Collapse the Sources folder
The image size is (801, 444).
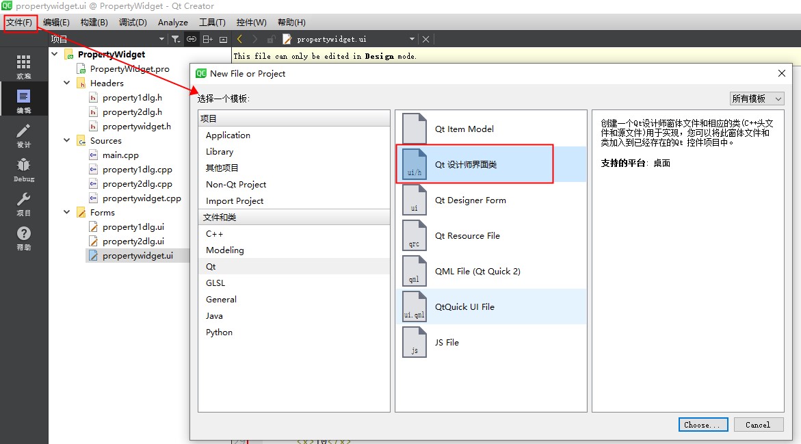66,140
